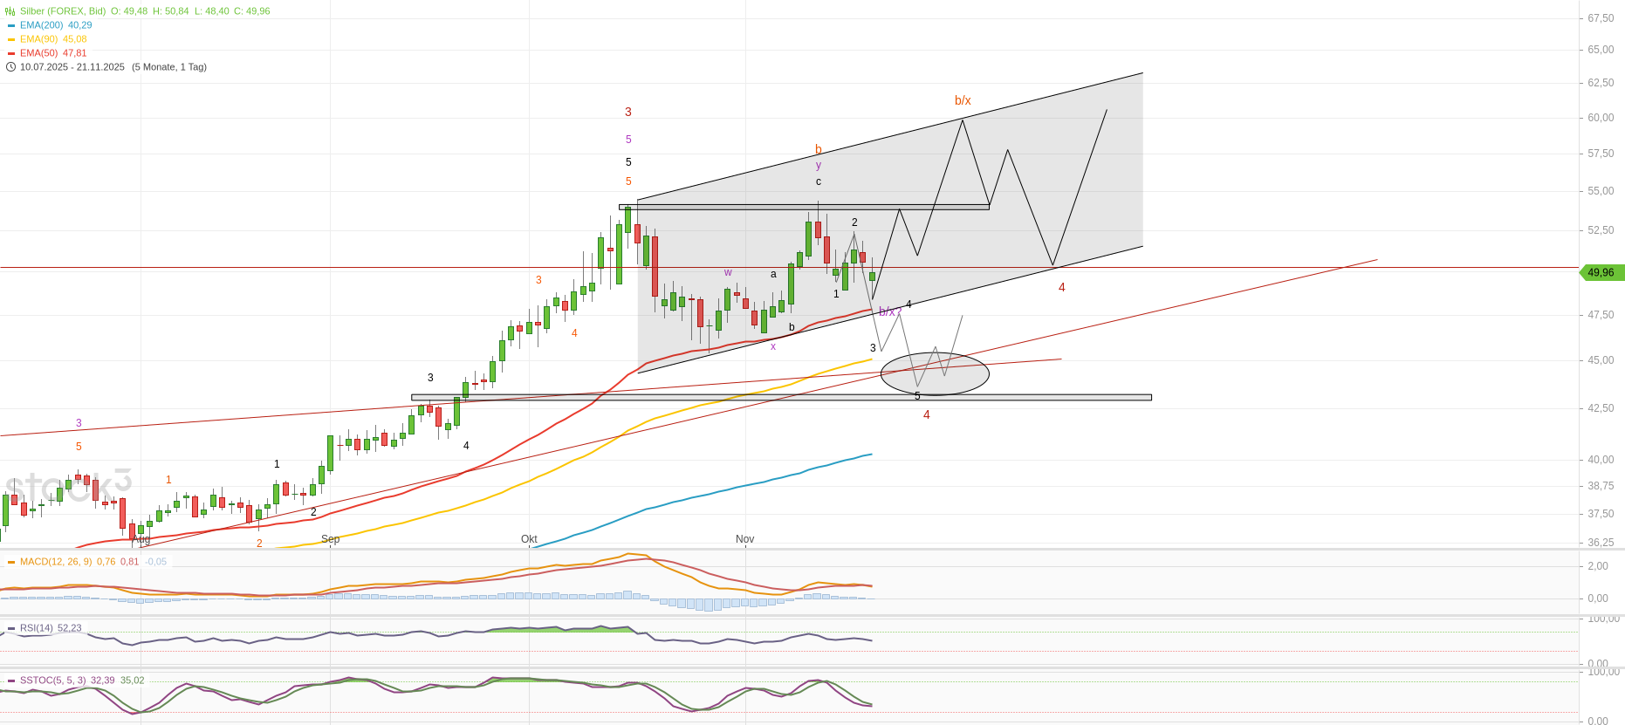Click the separator between MACD and RSI panels
Viewport: 1625px width, 725px height.
(785, 616)
